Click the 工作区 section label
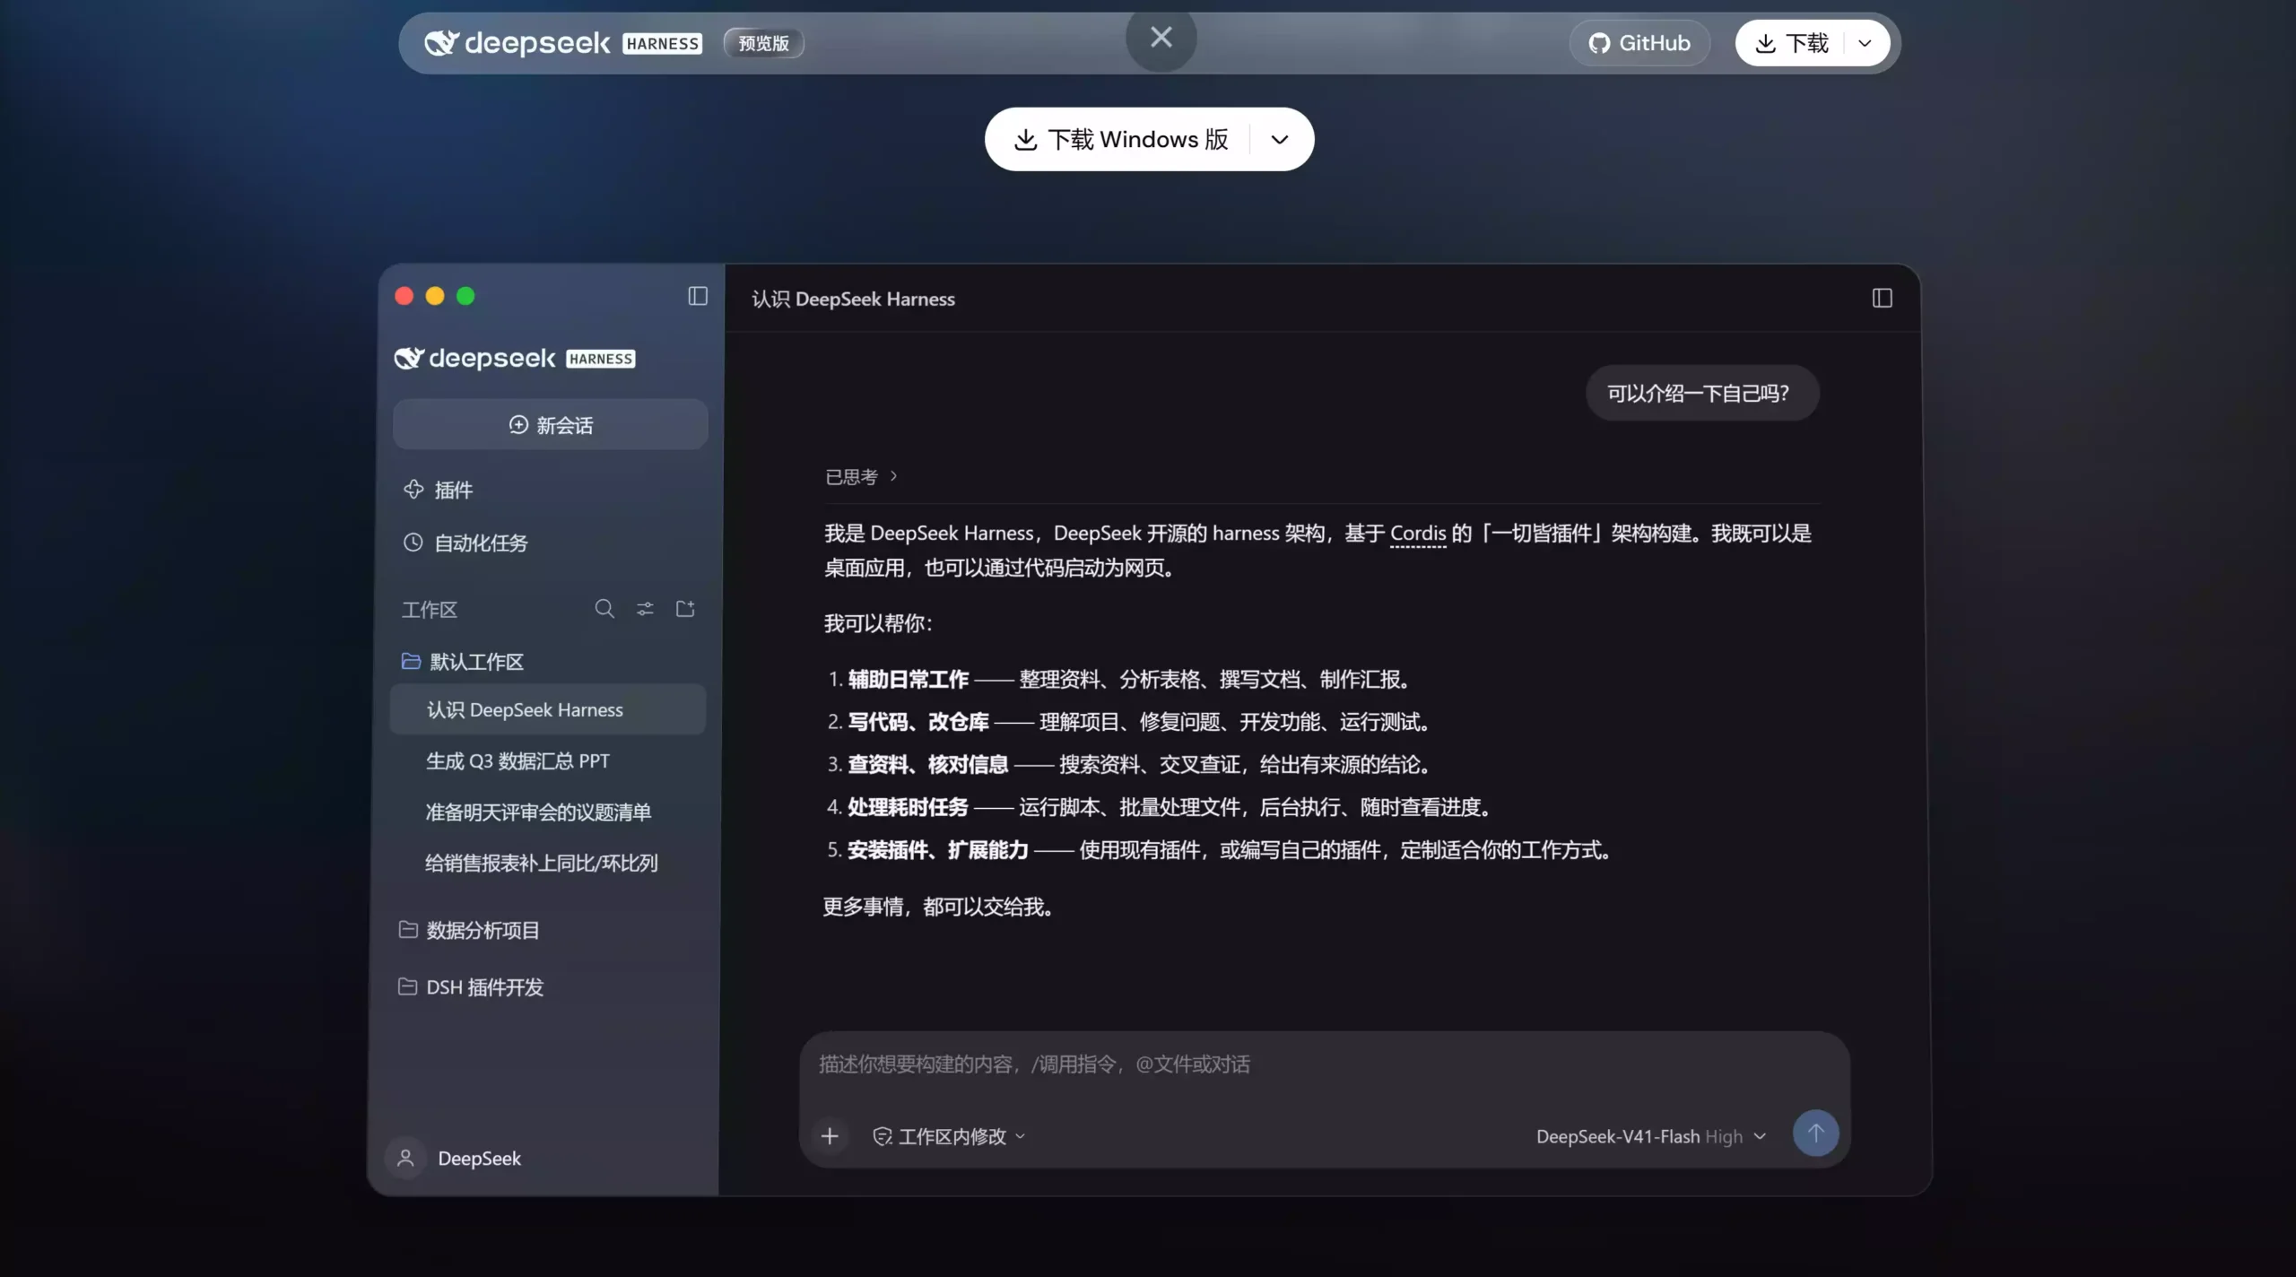Image resolution: width=2296 pixels, height=1277 pixels. tap(430, 610)
